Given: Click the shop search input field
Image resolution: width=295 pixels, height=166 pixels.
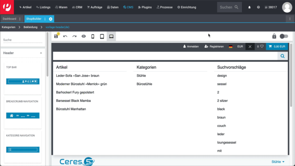Looking at the screenshot, I should [165, 56].
